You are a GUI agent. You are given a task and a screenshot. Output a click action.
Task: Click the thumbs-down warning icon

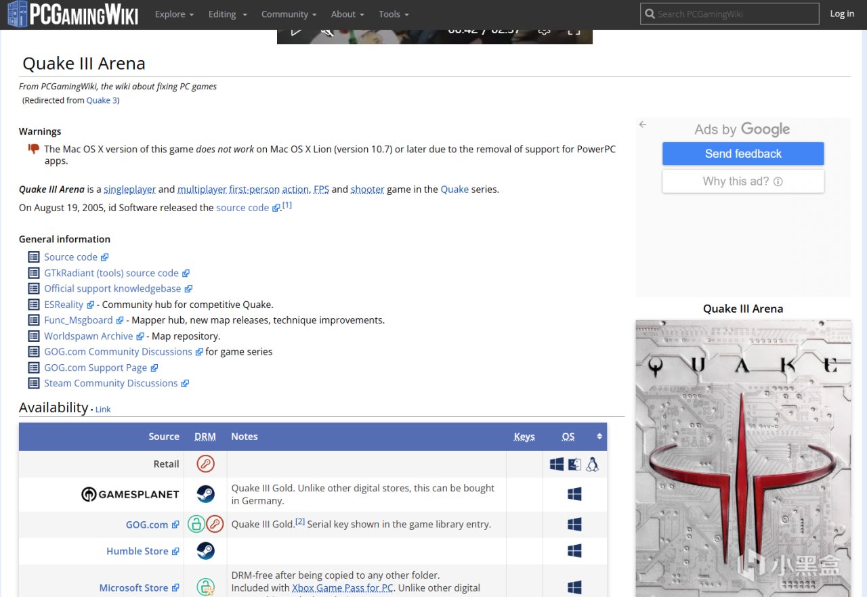pyautogui.click(x=34, y=149)
